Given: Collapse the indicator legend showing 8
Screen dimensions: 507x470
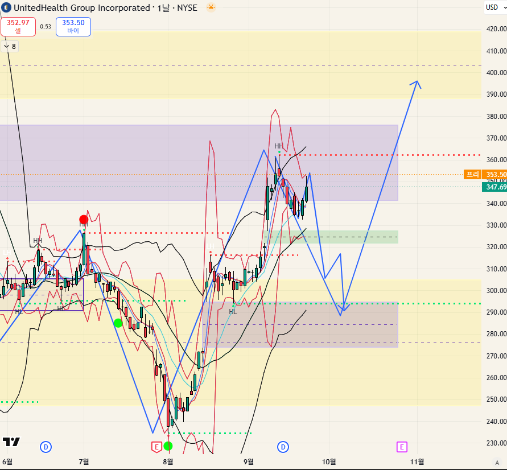Looking at the screenshot, I should [10, 47].
